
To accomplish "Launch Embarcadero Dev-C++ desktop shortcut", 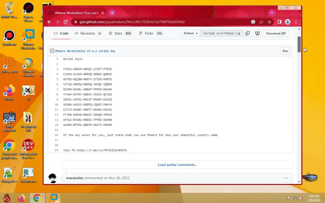I will (28, 149).
